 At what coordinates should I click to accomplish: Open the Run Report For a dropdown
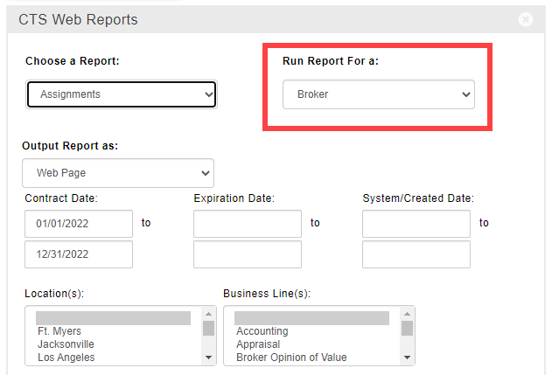379,94
